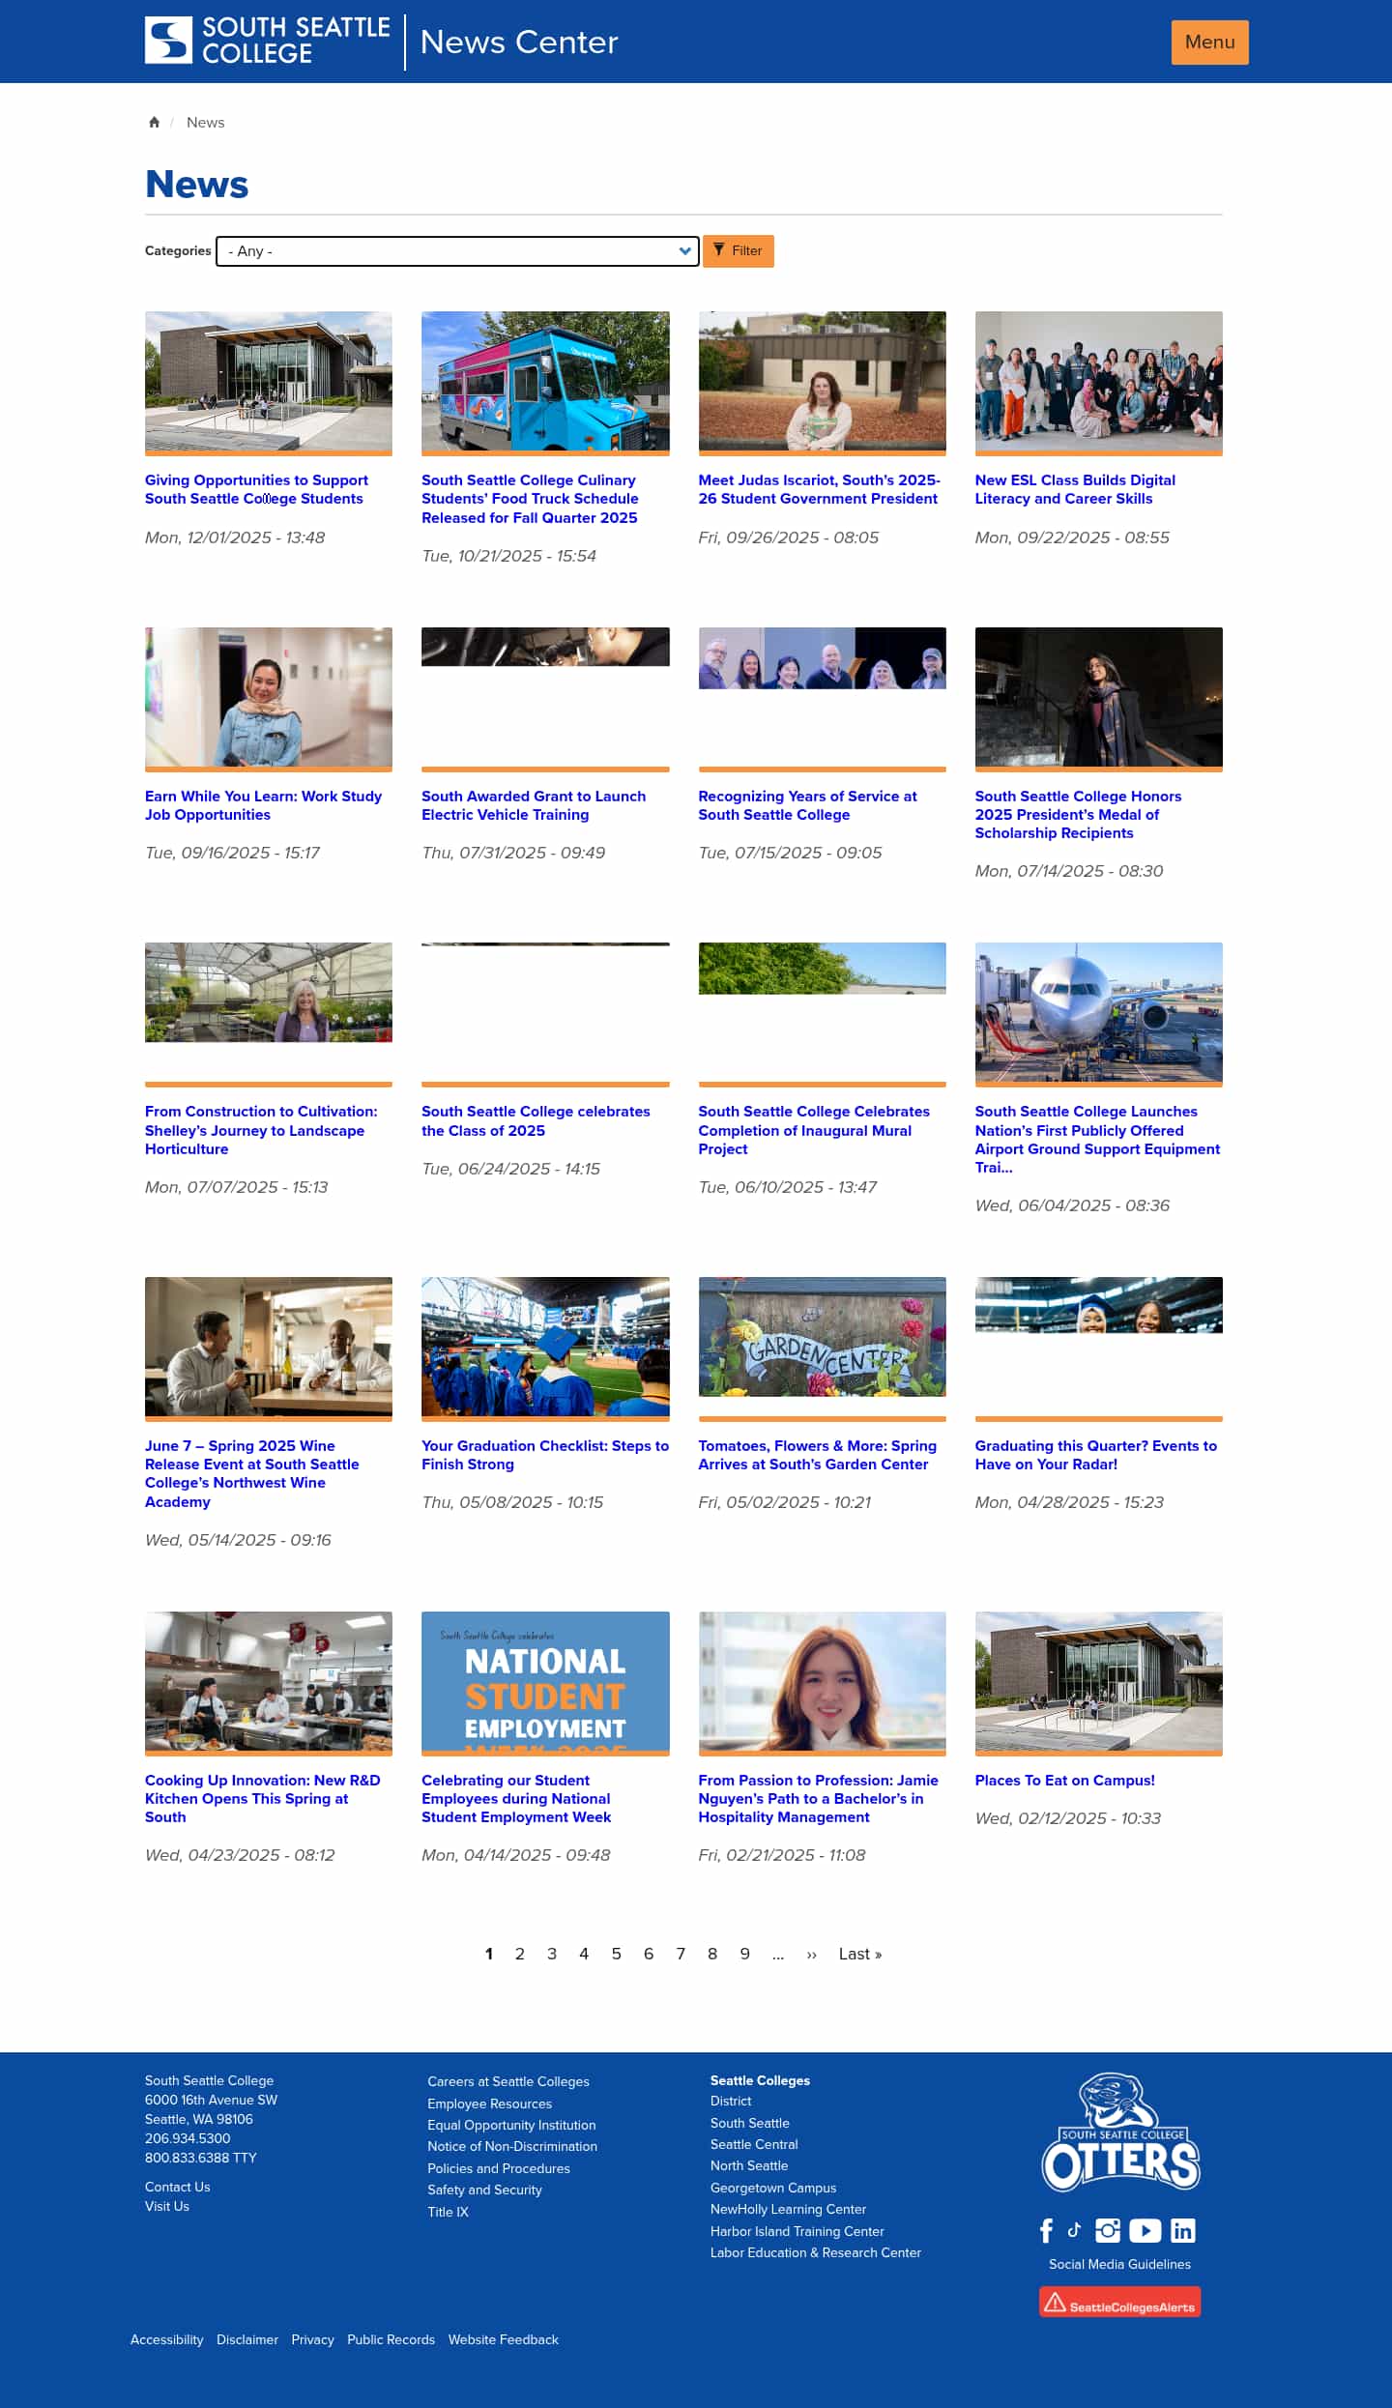Open the Georgetown Campus footer link
Viewport: 1392px width, 2408px height.
pos(773,2188)
